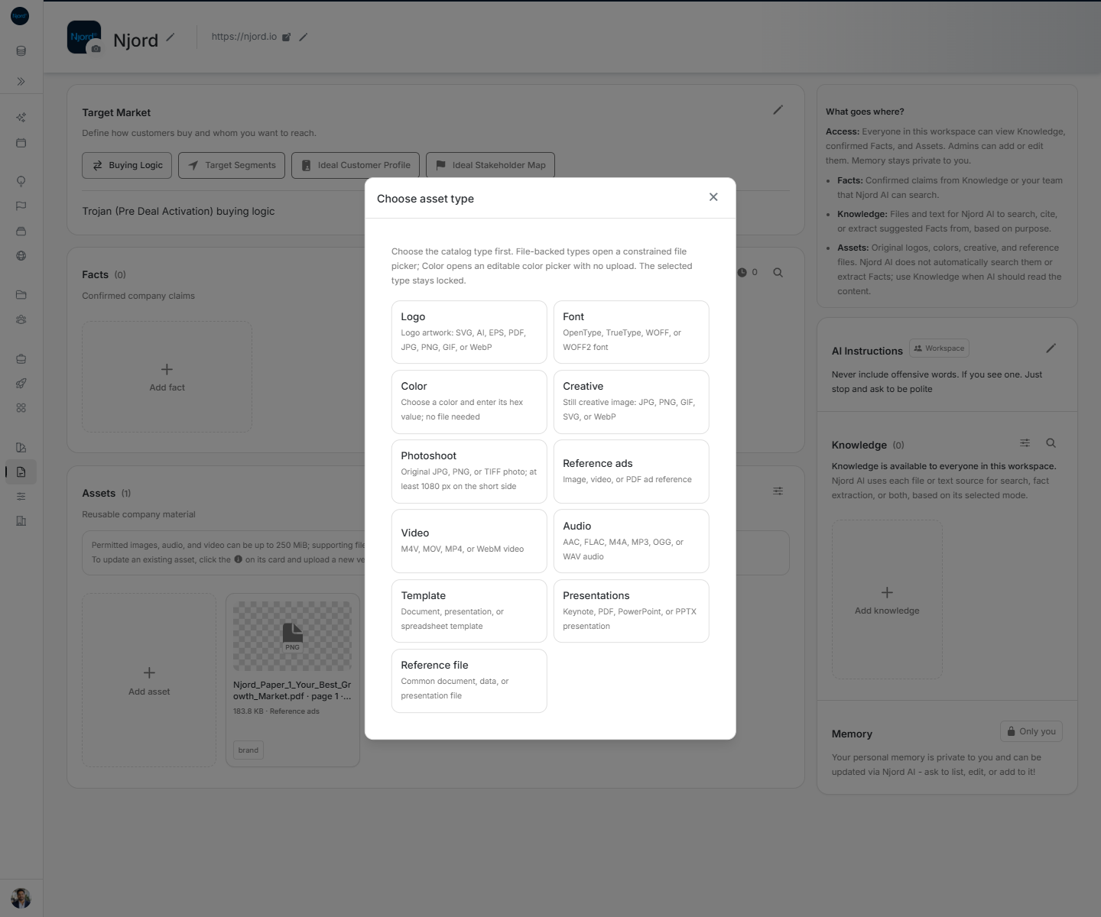This screenshot has width=1101, height=917.
Task: Select the Creative asset type
Action: [632, 402]
